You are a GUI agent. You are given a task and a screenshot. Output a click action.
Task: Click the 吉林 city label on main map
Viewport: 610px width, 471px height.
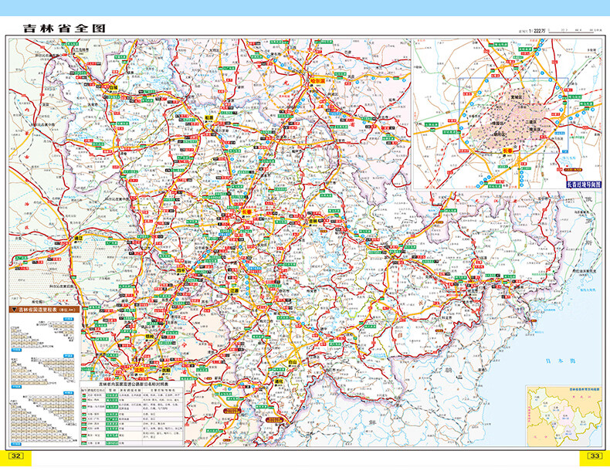(313, 221)
